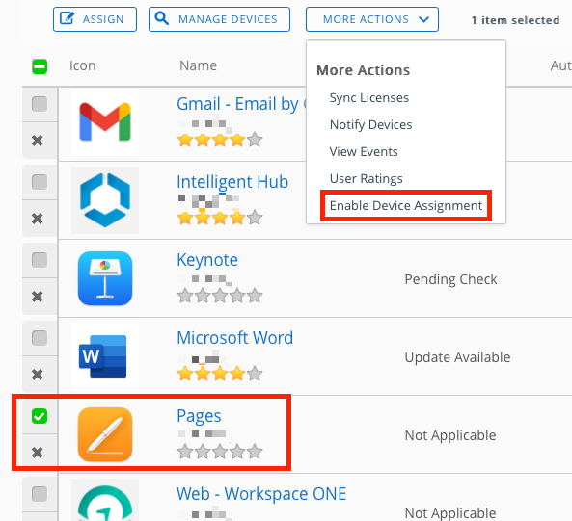572x521 pixels.
Task: Click the Keynote app icon
Action: point(105,278)
